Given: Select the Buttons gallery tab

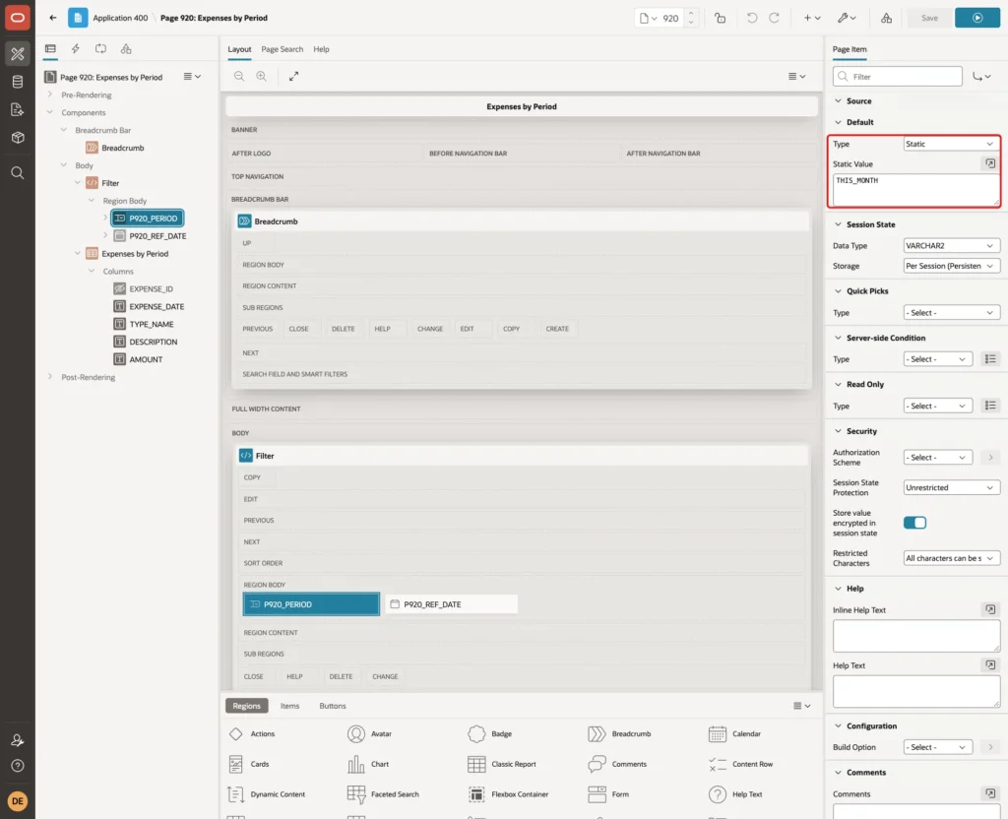Looking at the screenshot, I should coord(333,706).
